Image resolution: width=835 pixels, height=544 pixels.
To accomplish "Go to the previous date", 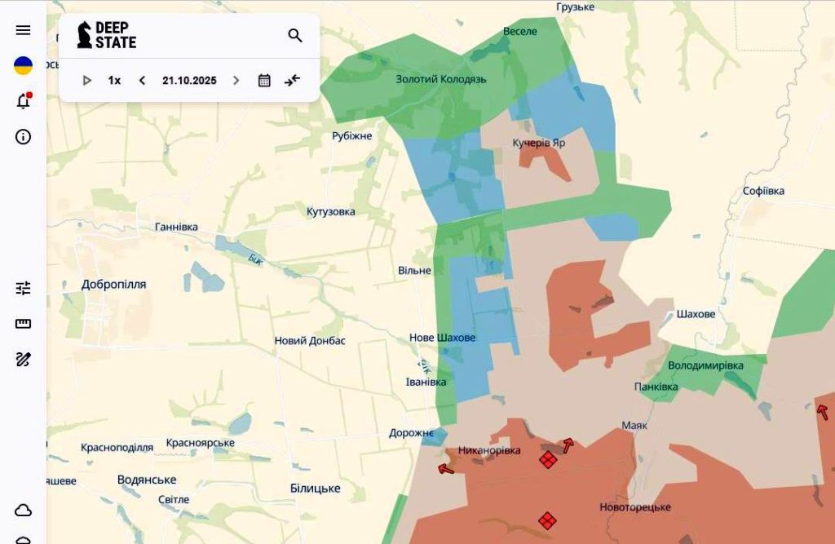I will (x=142, y=80).
